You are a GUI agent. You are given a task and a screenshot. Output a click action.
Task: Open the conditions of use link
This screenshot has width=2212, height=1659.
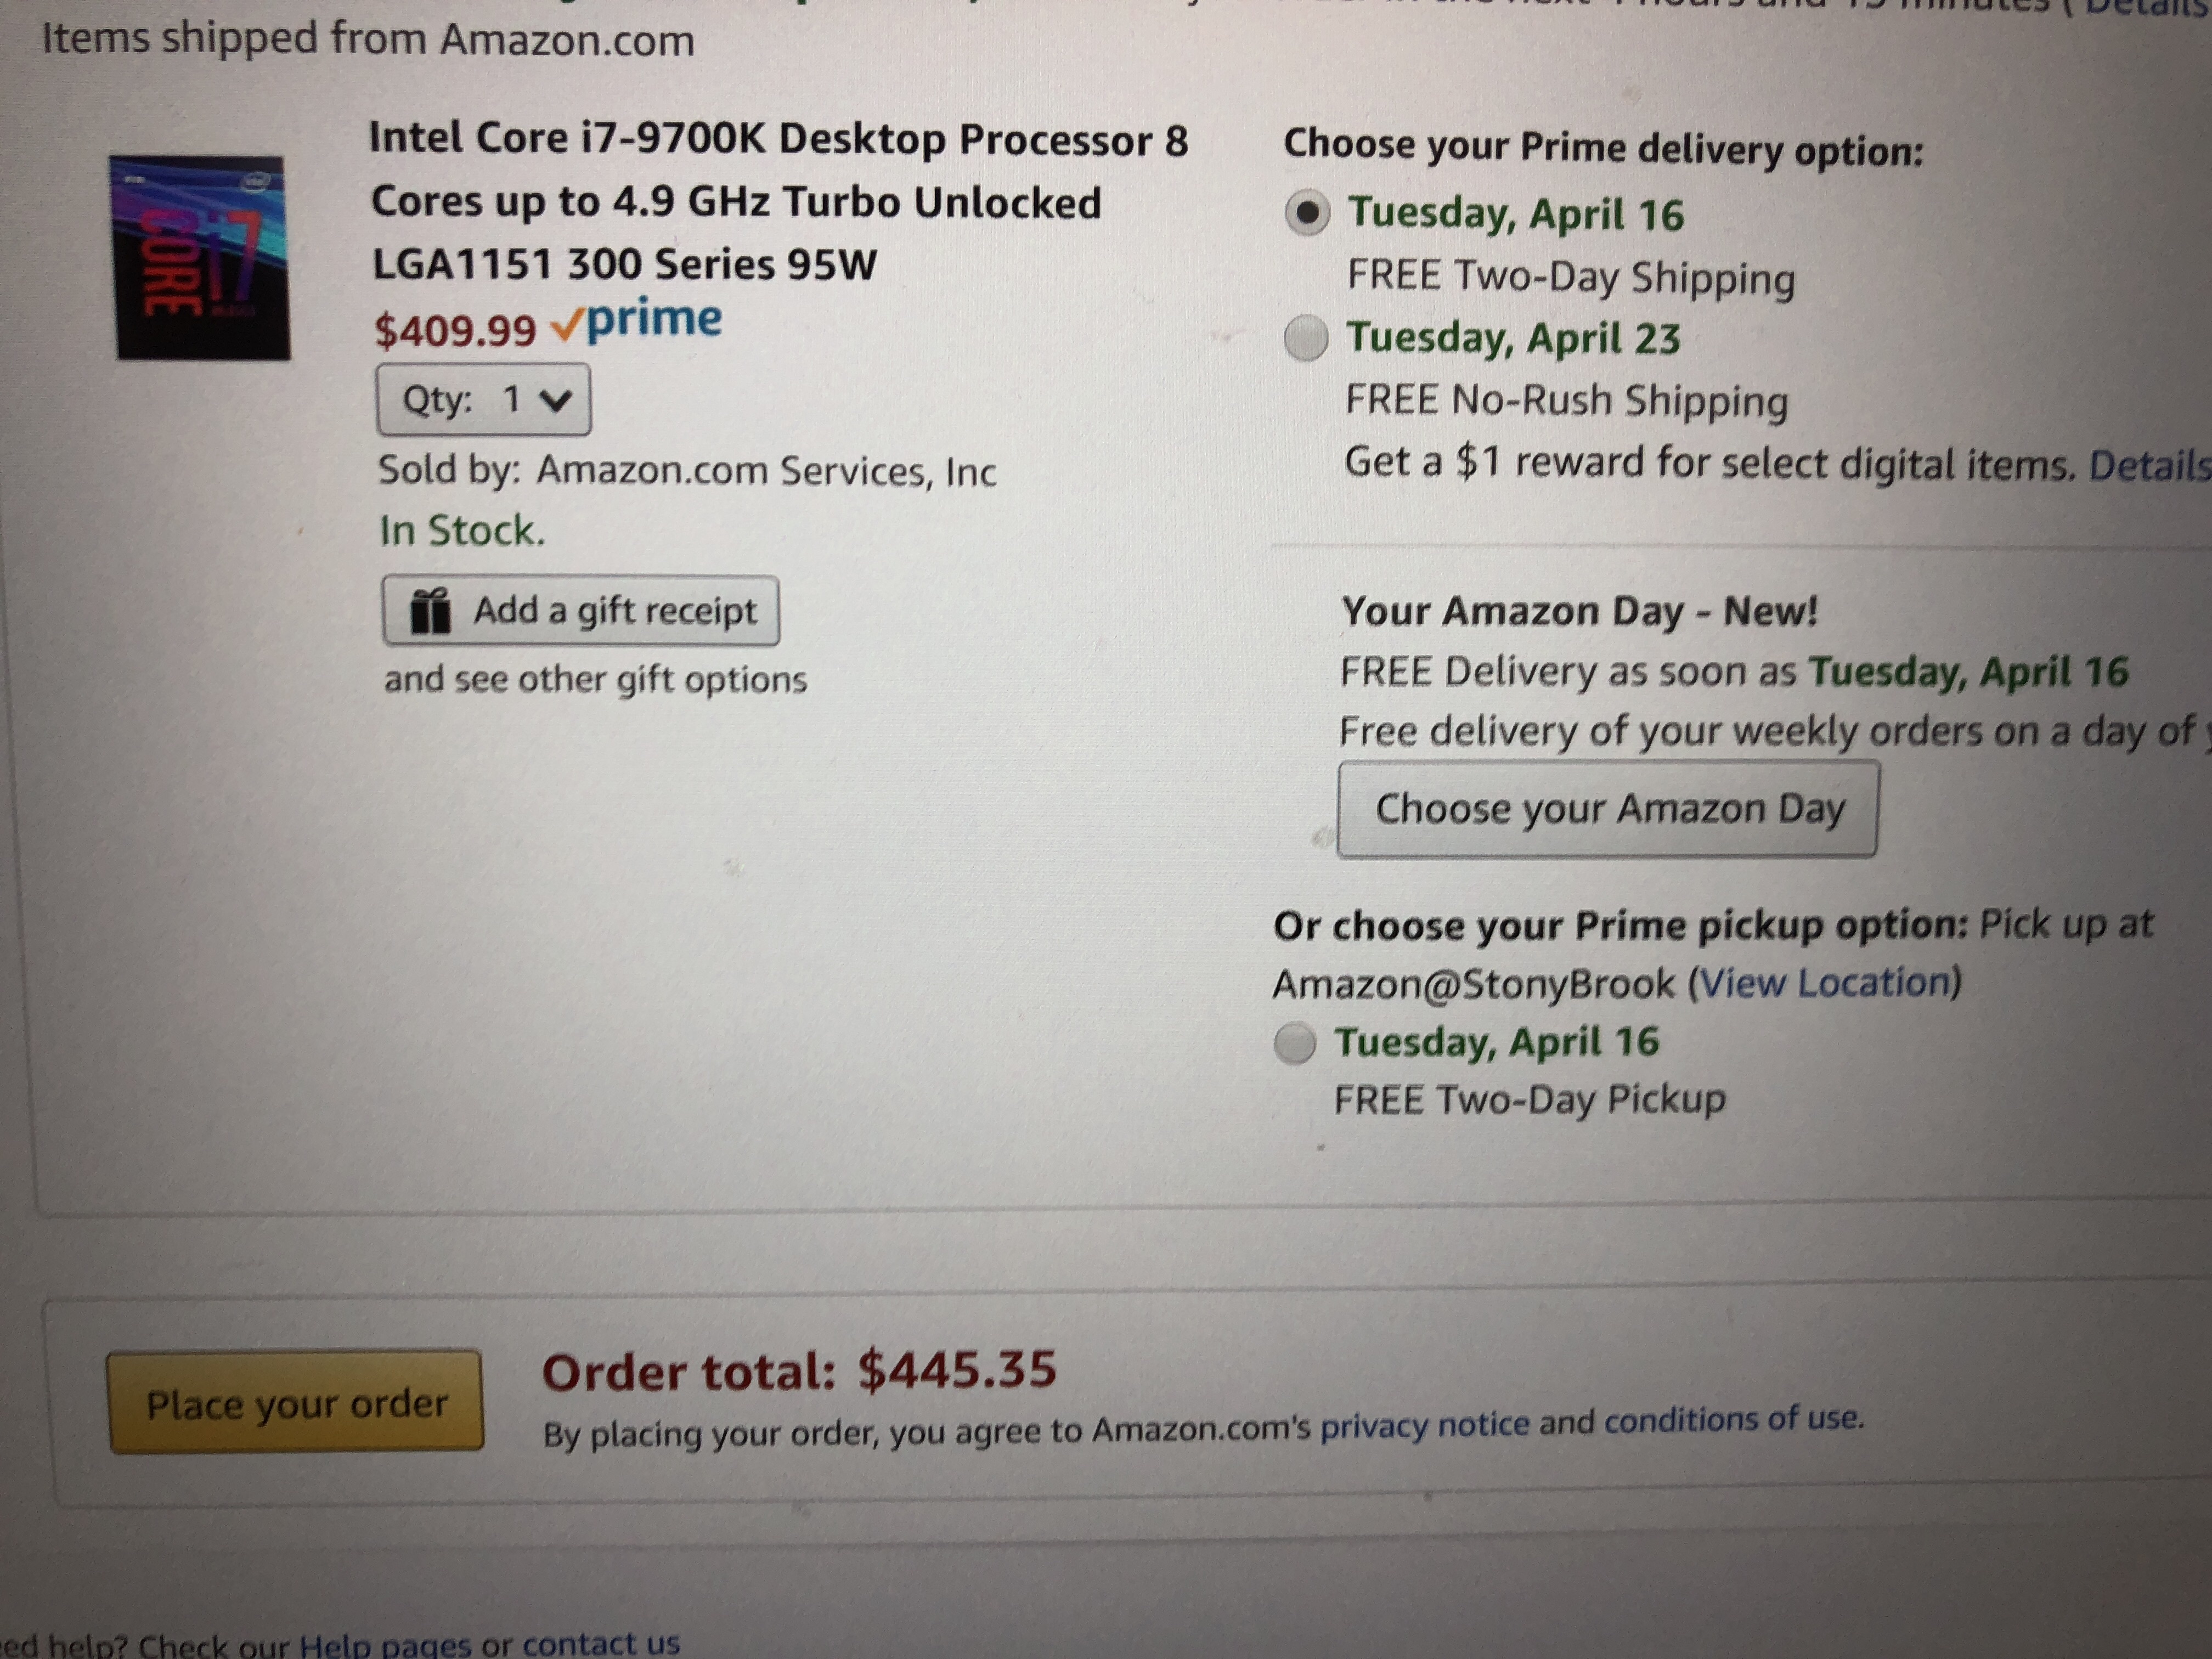click(x=1733, y=1420)
